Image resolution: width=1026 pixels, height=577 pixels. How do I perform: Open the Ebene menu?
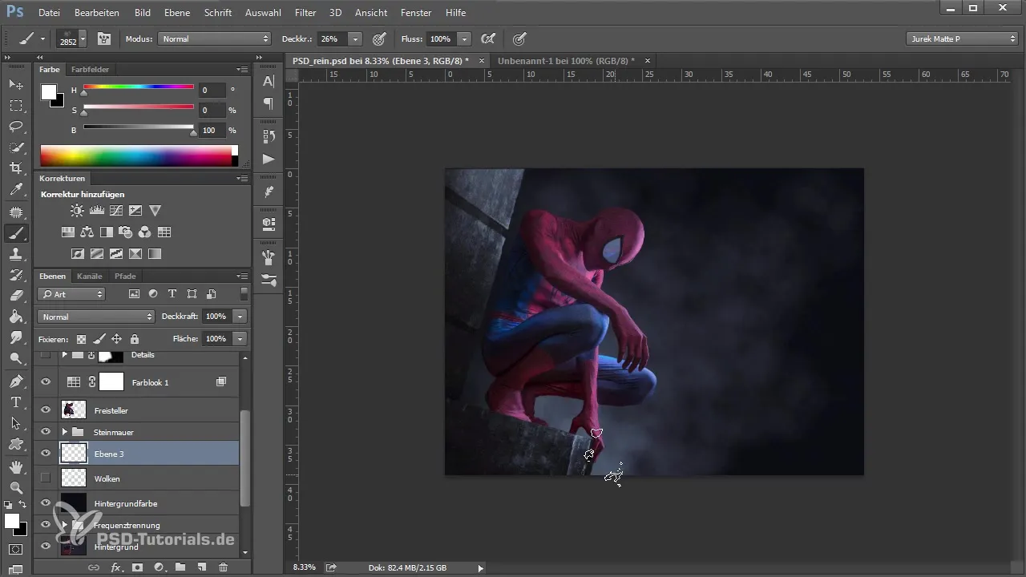point(176,13)
